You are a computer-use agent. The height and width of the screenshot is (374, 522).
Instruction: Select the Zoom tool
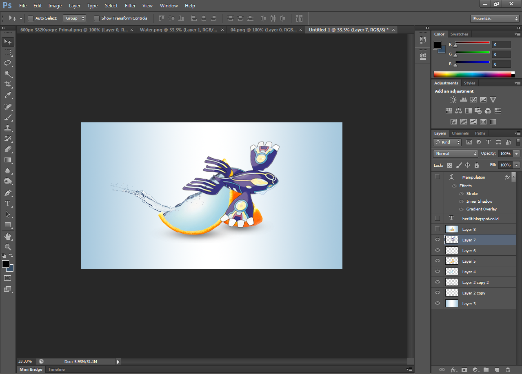click(8, 247)
